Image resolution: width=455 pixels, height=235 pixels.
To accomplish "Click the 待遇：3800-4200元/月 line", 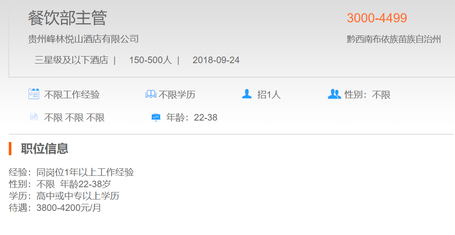I will [x=55, y=208].
